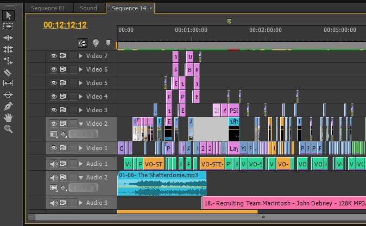This screenshot has width=366, height=226.
Task: Select the Selection arrow tool
Action: point(8,15)
